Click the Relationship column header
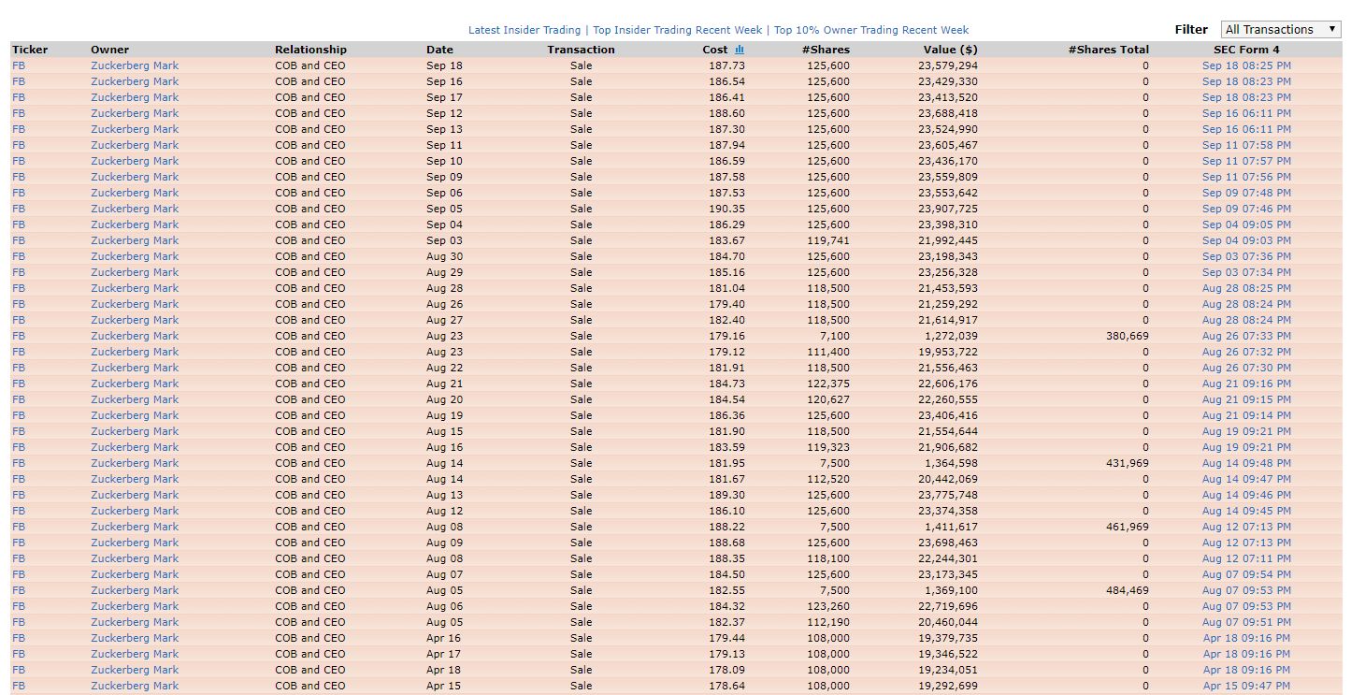1351x695 pixels. [310, 50]
